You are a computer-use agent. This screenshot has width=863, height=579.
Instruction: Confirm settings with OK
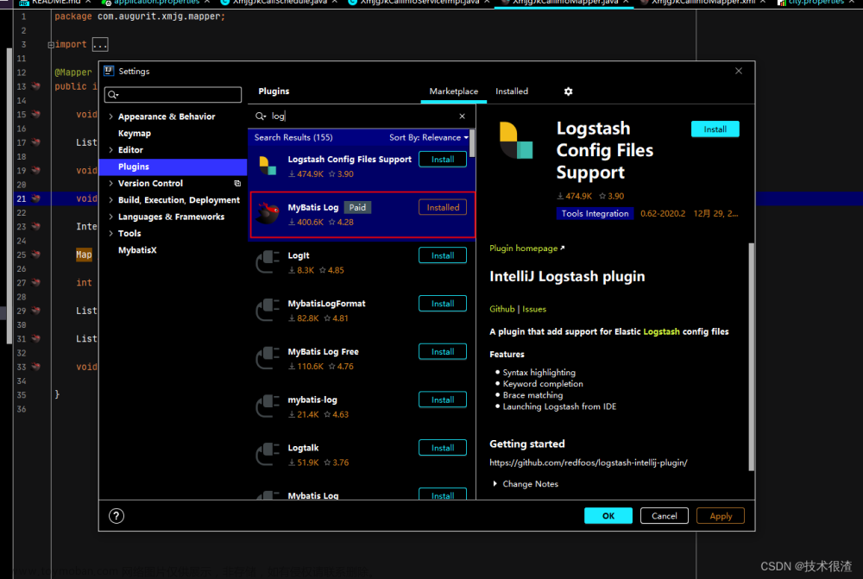(x=608, y=516)
